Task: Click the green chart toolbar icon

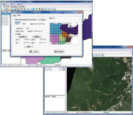Action: [x=42, y=9]
